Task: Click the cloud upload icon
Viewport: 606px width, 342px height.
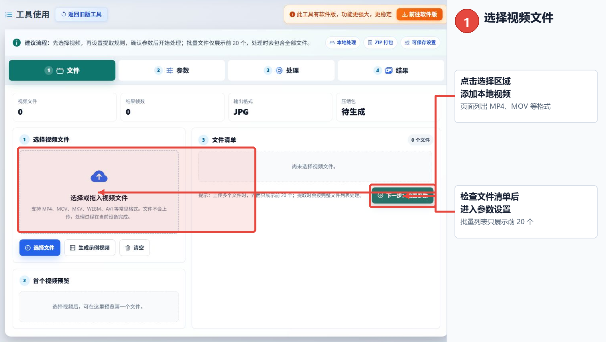Action: (x=99, y=176)
